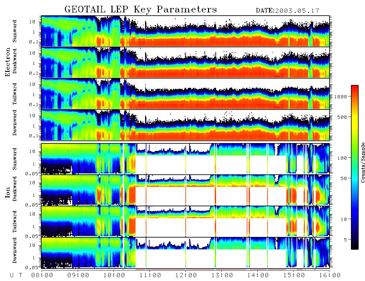This screenshot has height=281, width=365.
Task: Click the 14:00 time tick label
Action: coord(258,276)
